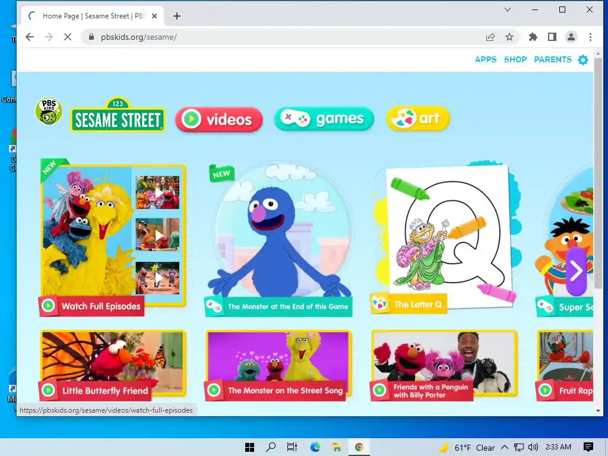The image size is (608, 456).
Task: Play middle episode thumbnail in Watch Full Episodes
Action: coord(157,234)
